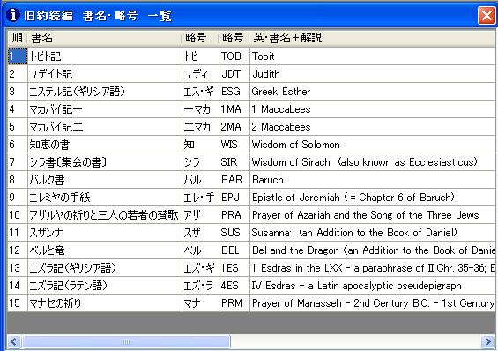498x351 pixels.
Task: Click the WIS abbreviation cell
Action: click(234, 145)
